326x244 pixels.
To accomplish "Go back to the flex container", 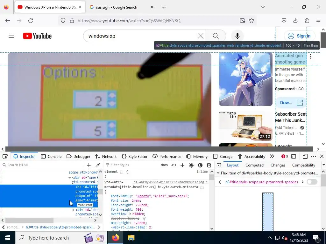I will [x=220, y=182].
